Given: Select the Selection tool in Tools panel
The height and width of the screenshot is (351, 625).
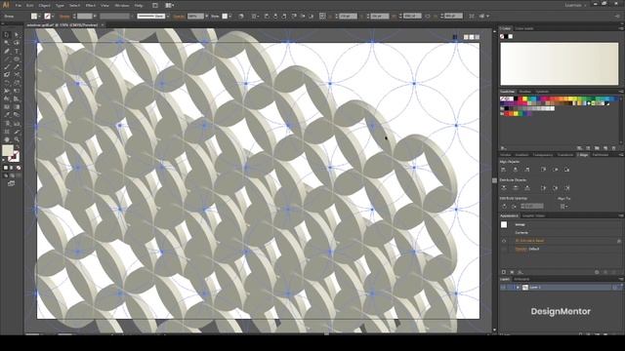Looking at the screenshot, I should 7,35.
